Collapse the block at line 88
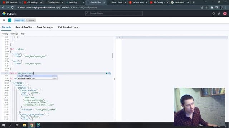229x128 pixels. click(x=9, y=52)
